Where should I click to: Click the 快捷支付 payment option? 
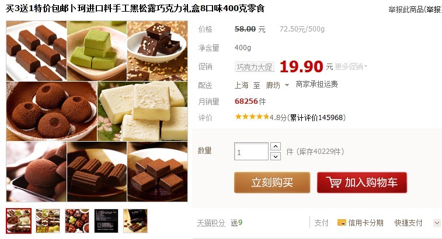[x=408, y=223]
